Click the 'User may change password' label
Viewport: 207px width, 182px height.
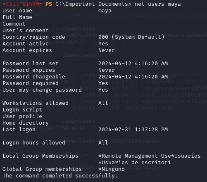[x=42, y=90]
